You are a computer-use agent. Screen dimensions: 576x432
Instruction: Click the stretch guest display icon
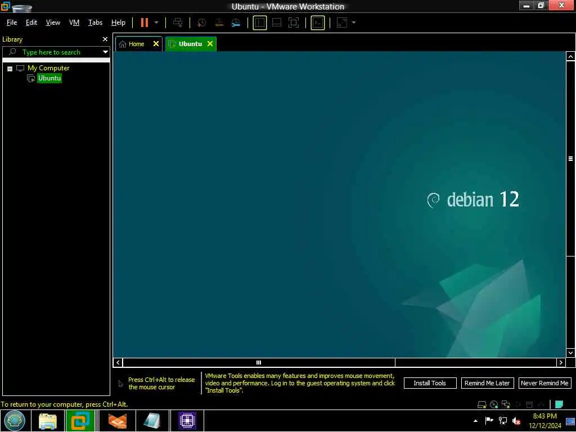pos(342,22)
